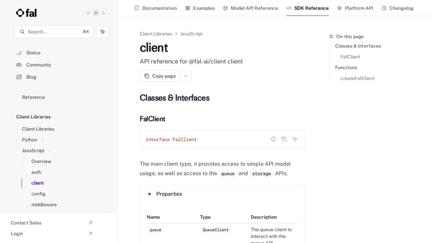Click the Login link

[17, 234]
